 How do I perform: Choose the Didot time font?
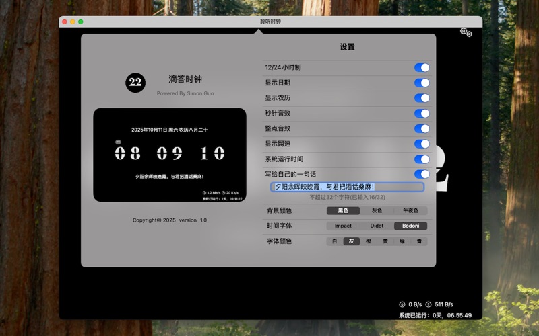(377, 226)
